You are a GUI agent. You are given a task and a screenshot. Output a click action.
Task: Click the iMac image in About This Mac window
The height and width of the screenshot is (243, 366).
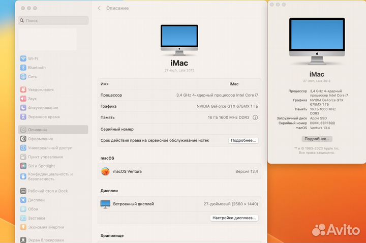click(x=317, y=41)
